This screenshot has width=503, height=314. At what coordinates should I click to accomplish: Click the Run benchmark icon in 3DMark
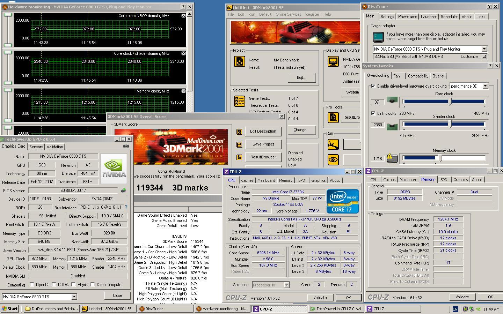click(333, 144)
